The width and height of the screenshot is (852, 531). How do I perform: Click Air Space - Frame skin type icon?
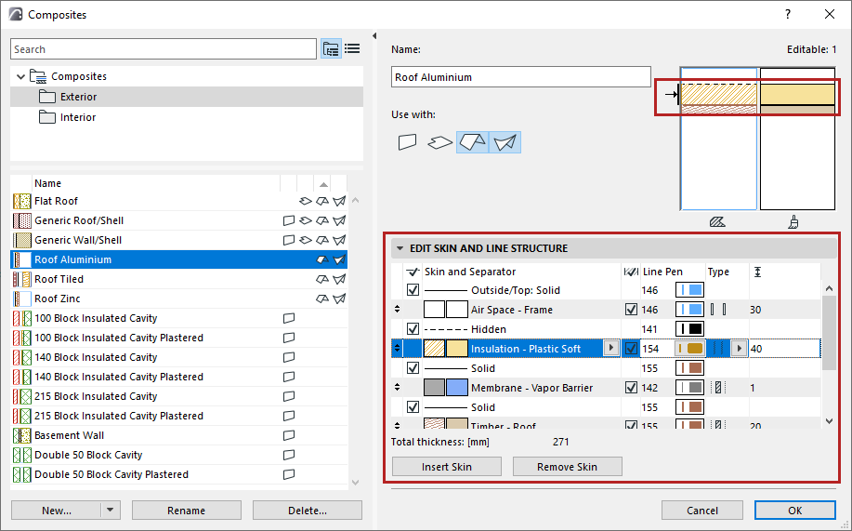(718, 310)
